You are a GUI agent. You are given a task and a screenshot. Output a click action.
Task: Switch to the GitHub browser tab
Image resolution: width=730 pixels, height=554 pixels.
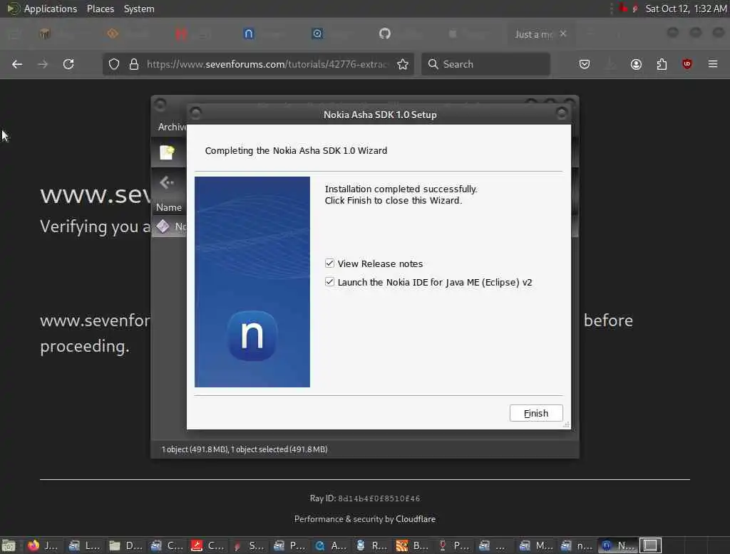tap(384, 34)
